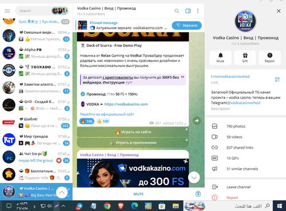
Task: Open the volume control in tray
Action: (x=50, y=206)
